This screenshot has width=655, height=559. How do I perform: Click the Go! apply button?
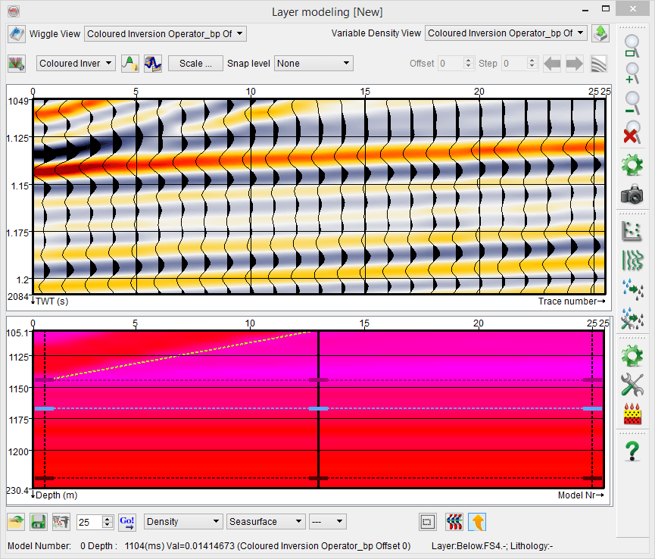click(127, 522)
